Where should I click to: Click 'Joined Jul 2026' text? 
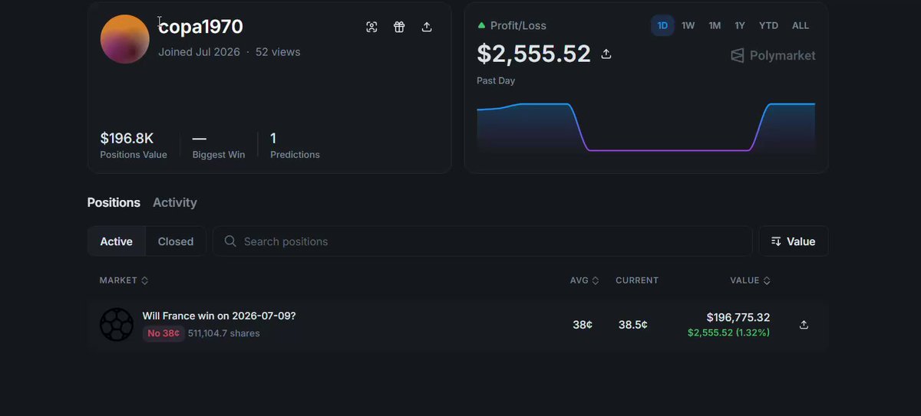click(x=199, y=52)
